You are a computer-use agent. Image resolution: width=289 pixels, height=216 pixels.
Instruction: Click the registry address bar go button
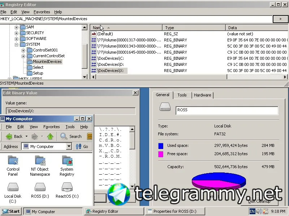point(280,19)
